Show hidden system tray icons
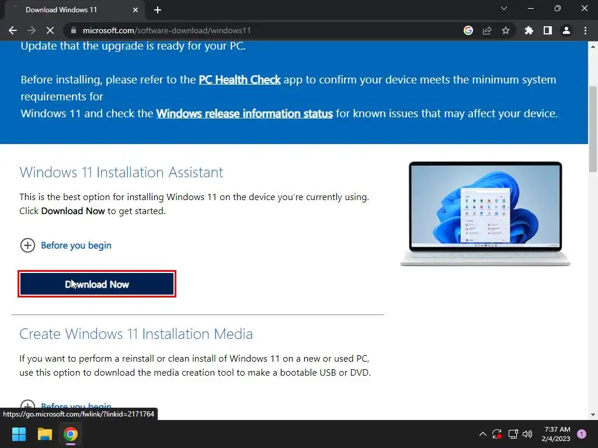The width and height of the screenshot is (598, 448). point(483,434)
